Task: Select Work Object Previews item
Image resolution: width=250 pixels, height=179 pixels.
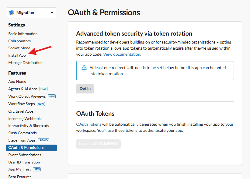Action: (x=27, y=97)
